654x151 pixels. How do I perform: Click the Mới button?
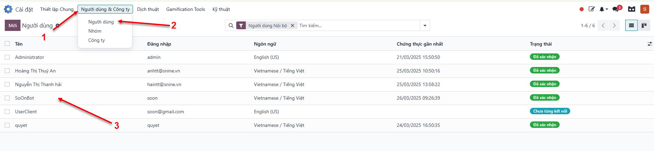13,26
